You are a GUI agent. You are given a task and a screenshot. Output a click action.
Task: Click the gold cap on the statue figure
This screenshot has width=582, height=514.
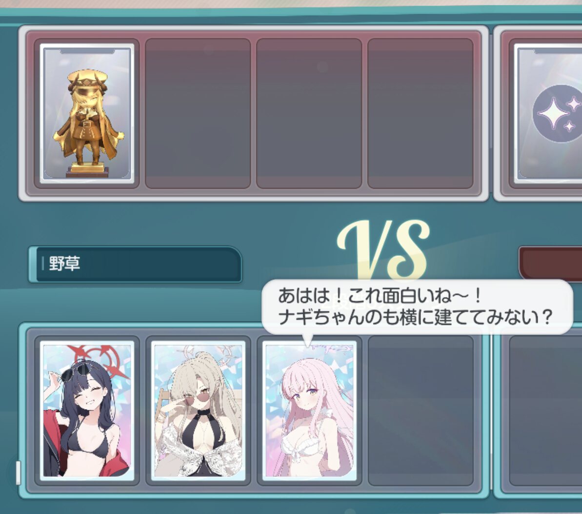pos(88,78)
